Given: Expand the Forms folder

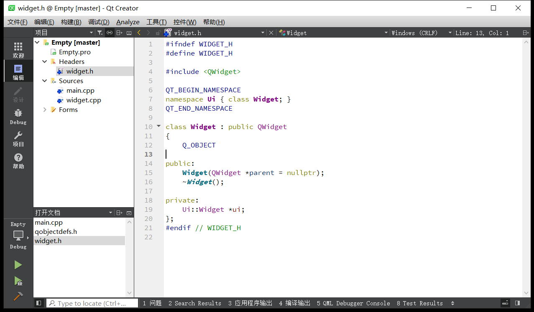Looking at the screenshot, I should click(x=45, y=110).
